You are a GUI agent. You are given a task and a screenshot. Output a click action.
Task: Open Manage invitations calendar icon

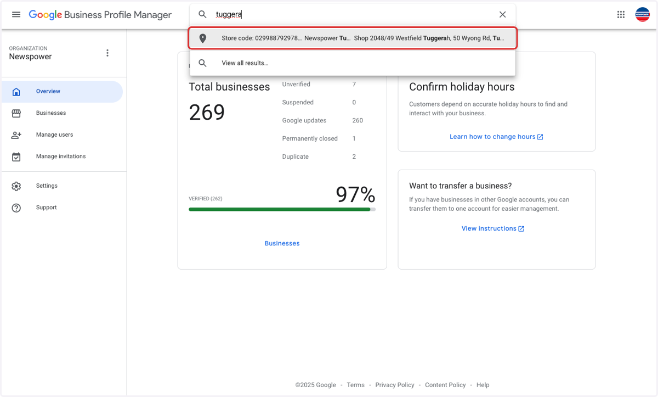pyautogui.click(x=16, y=157)
